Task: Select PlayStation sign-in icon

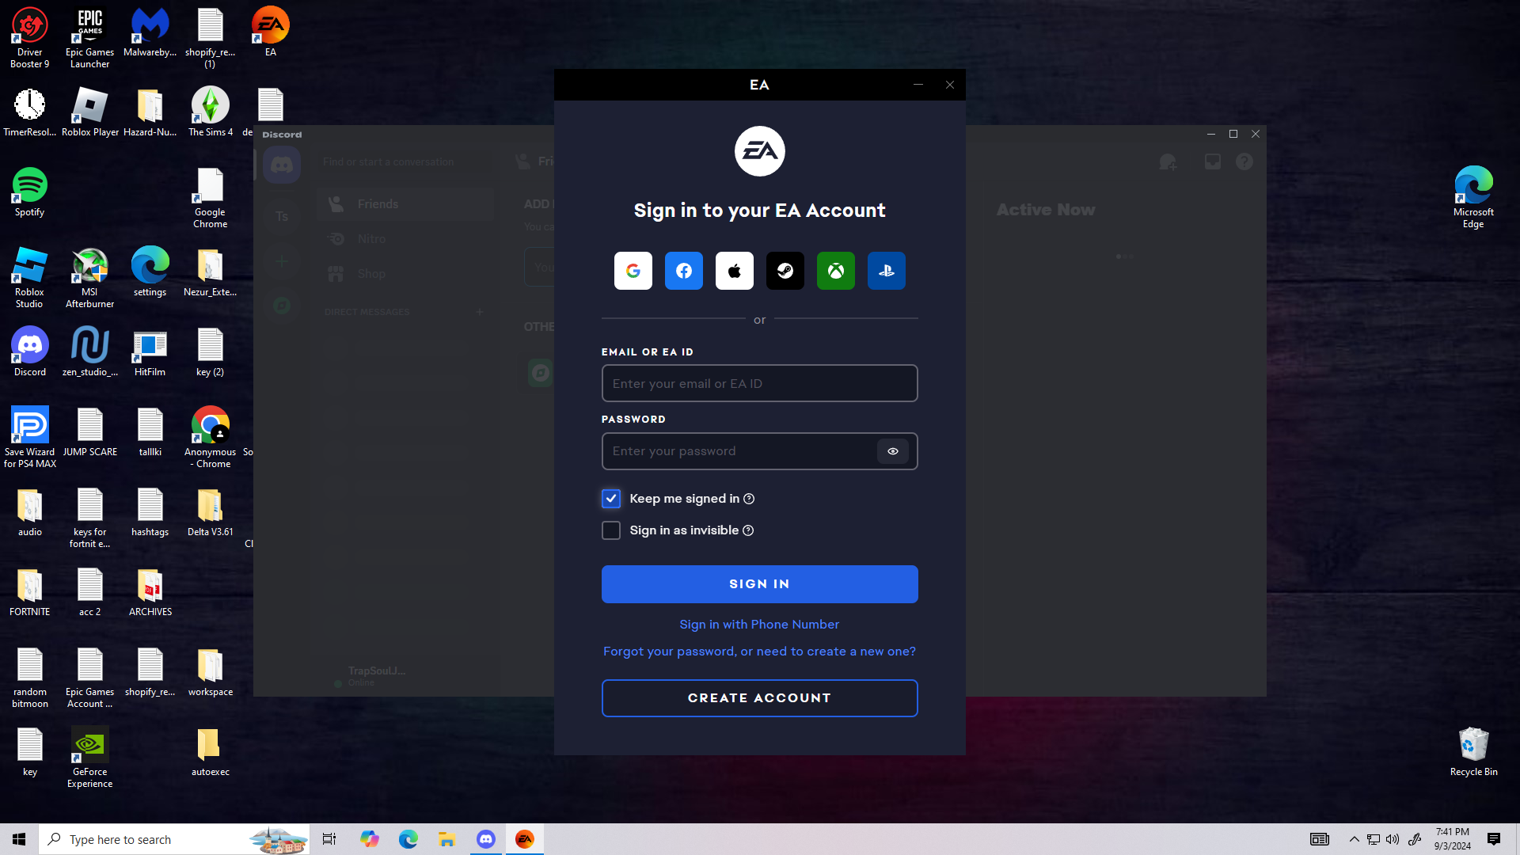Action: pos(886,271)
